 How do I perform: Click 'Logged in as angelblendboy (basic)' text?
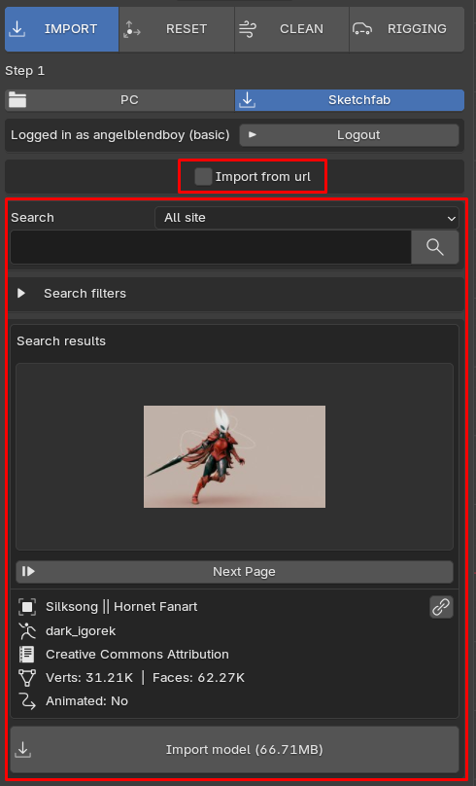click(120, 135)
